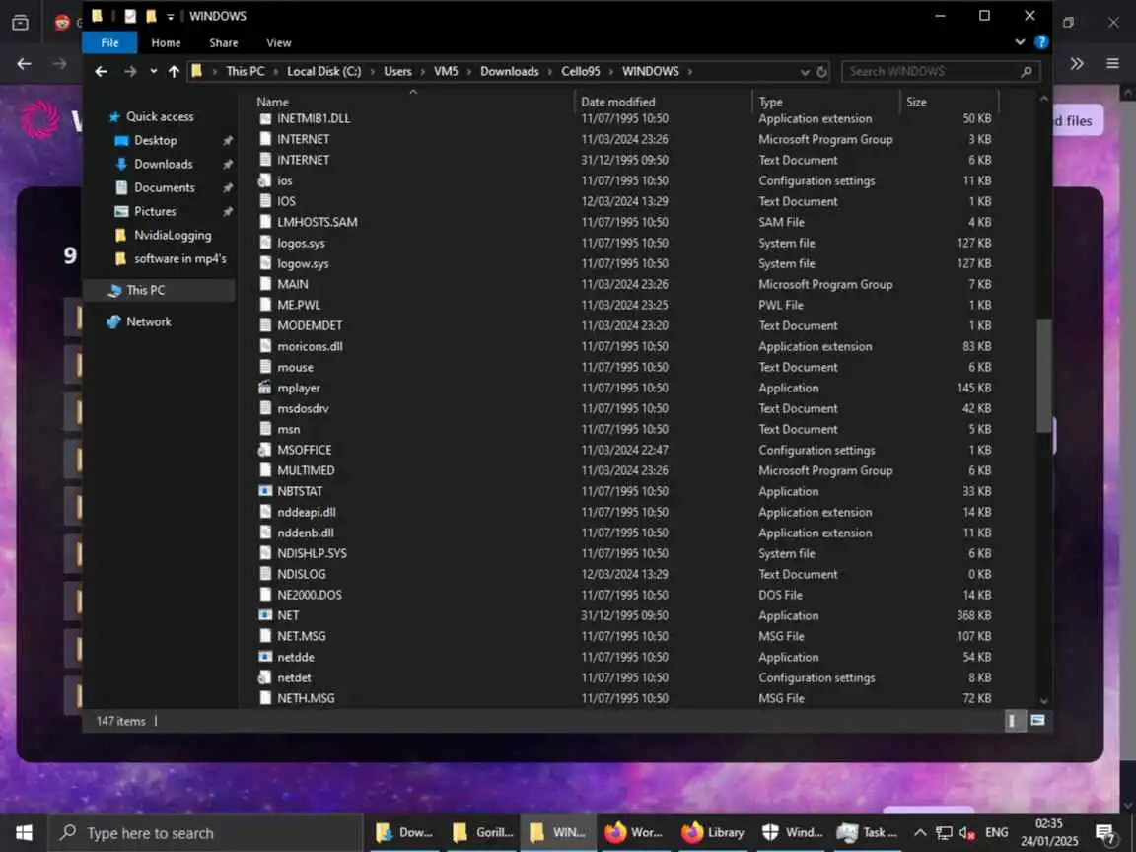Screen dimensions: 1136x852
Task: Select the NETH.MSG file
Action: coord(306,698)
